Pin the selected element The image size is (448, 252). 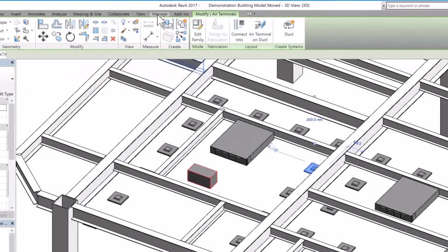(x=113, y=30)
